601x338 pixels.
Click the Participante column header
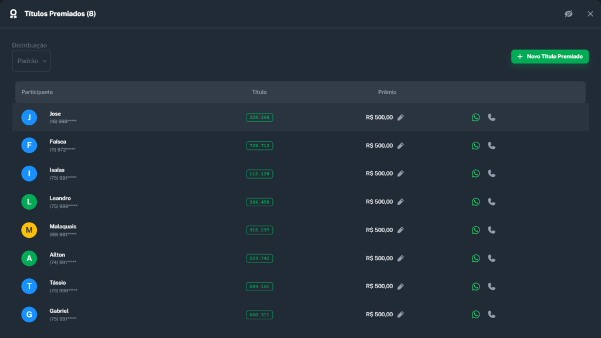click(x=37, y=92)
